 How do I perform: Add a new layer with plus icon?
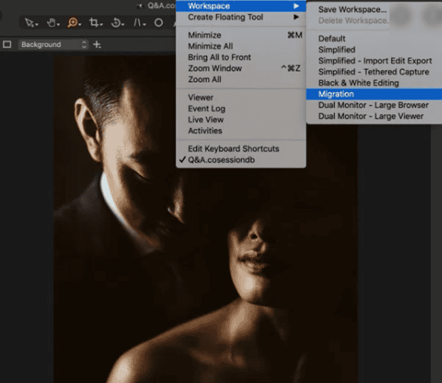click(97, 45)
